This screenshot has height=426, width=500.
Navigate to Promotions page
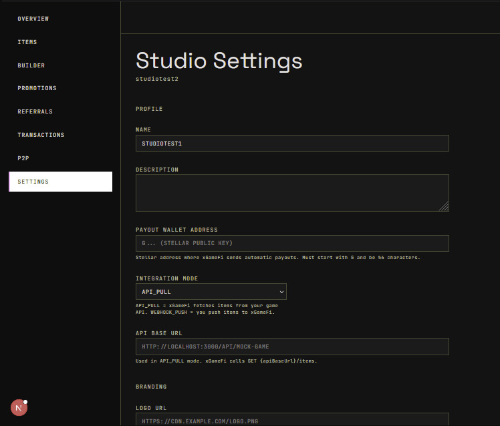point(37,88)
